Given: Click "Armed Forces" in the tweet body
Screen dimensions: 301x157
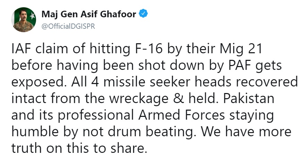Looking at the screenshot, I should 182,115.
